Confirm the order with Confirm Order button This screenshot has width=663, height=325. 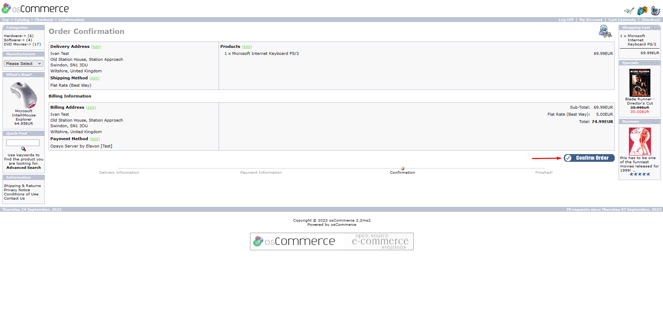[x=589, y=158]
